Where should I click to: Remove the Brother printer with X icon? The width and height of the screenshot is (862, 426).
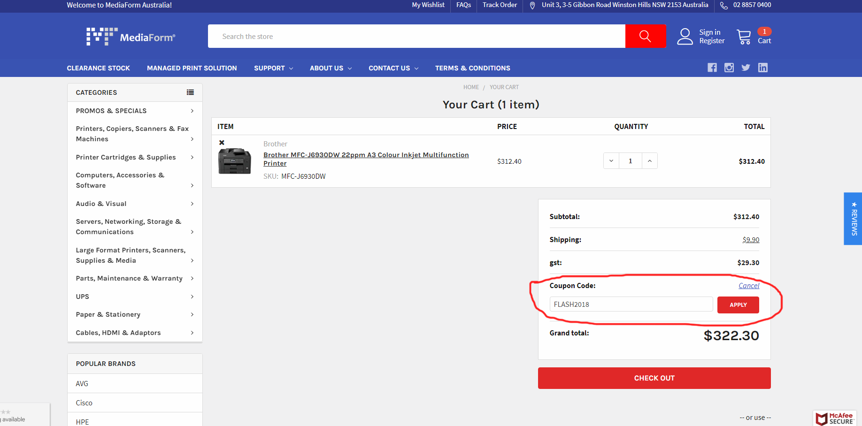coord(222,143)
